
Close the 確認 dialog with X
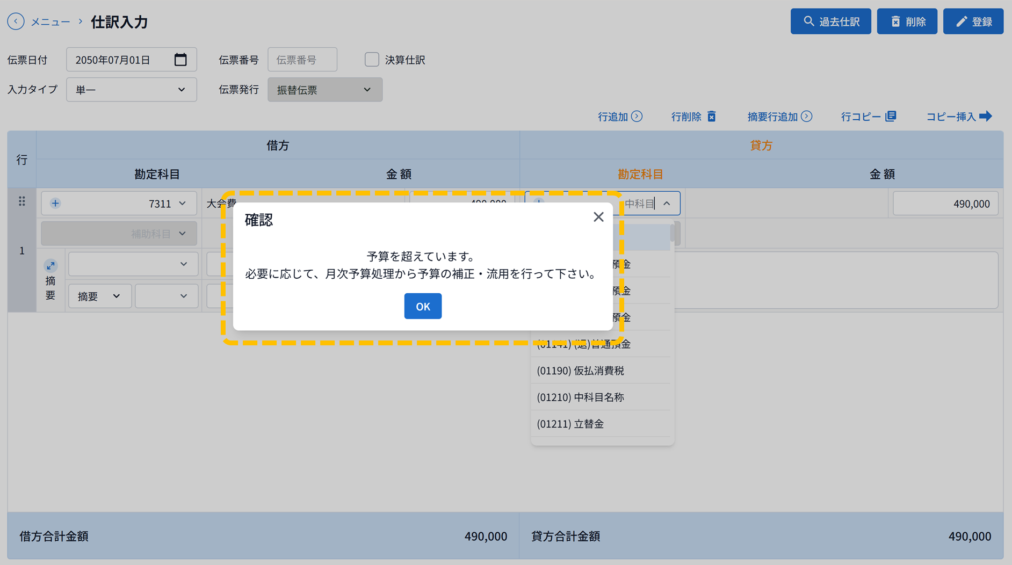(598, 217)
